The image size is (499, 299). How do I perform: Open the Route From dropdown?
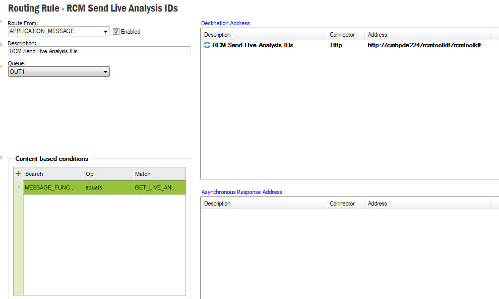[x=105, y=31]
